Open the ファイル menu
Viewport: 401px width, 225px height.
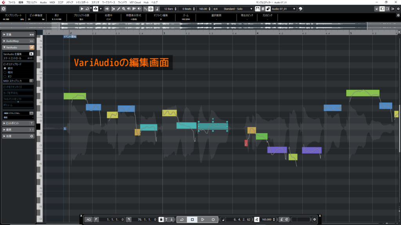(x=12, y=2)
